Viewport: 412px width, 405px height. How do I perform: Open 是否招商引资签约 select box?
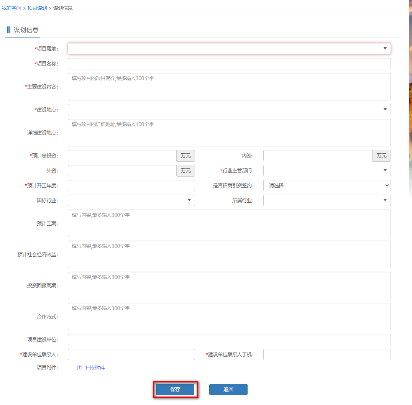point(327,186)
